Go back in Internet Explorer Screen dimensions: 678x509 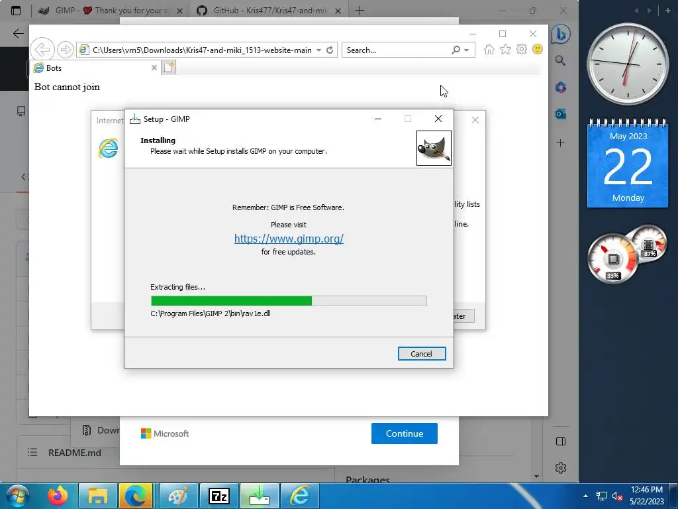tap(42, 50)
